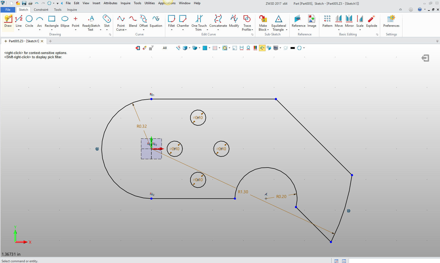Click the Modify curve tool
This screenshot has width=440, height=263.
[234, 21]
